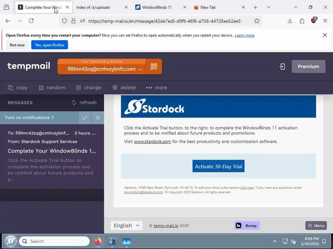Refresh the messages list
The height and width of the screenshot is (249, 333).
[84, 102]
